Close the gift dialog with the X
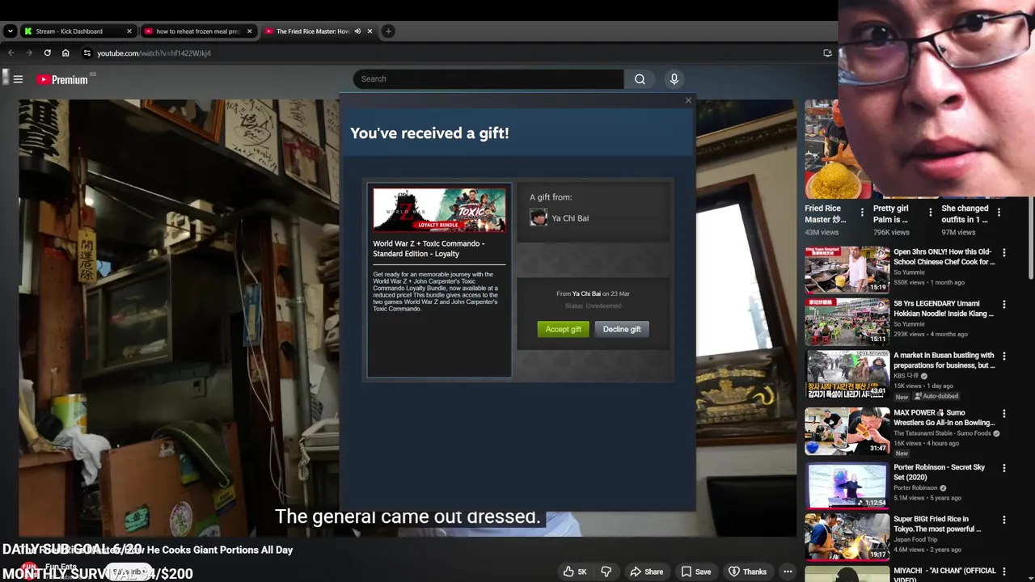This screenshot has height=582, width=1035. coord(688,100)
